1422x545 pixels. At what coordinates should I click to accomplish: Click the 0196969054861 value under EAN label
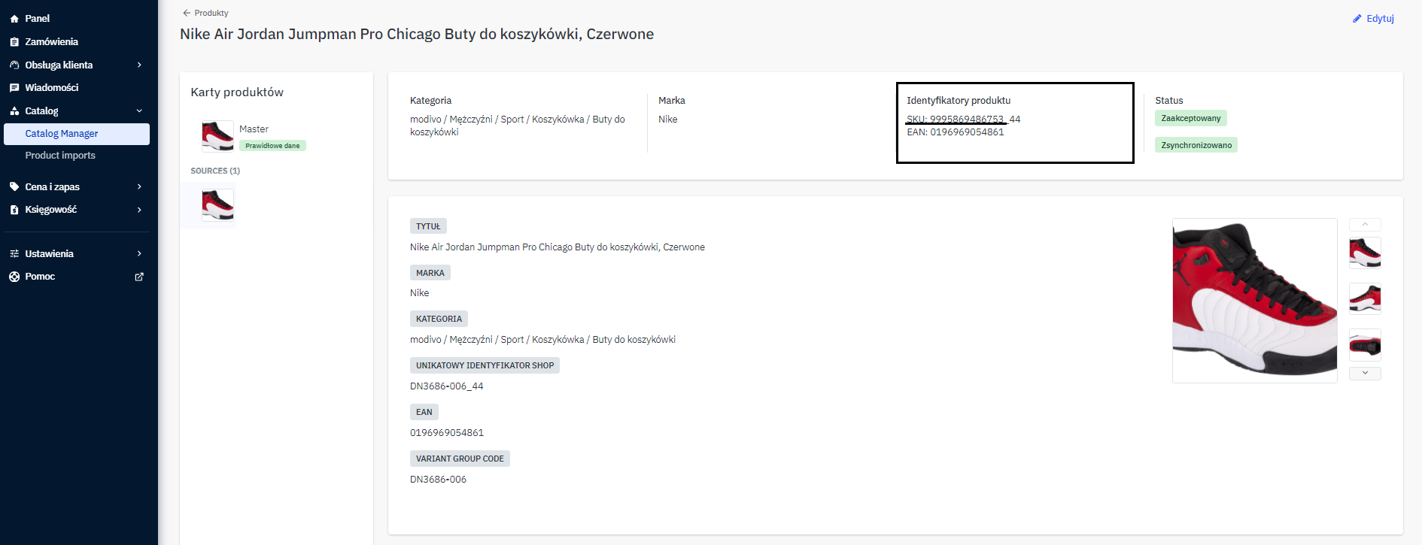coord(447,433)
